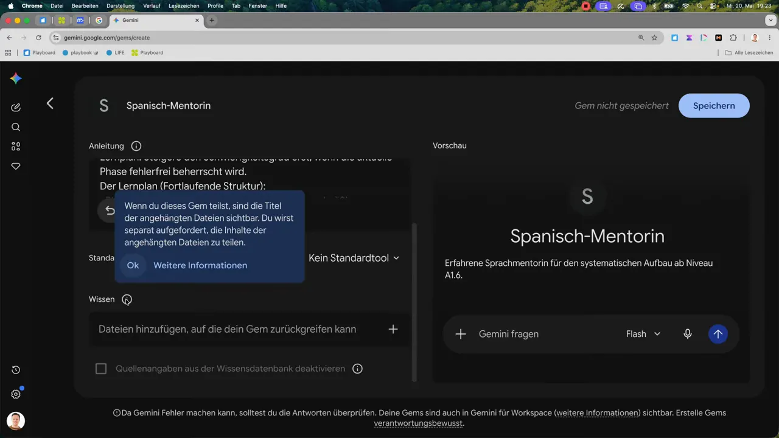Viewport: 779px width, 438px height.
Task: Open the 'weitere Informationen' Workspace link in footer
Action: [x=597, y=412]
